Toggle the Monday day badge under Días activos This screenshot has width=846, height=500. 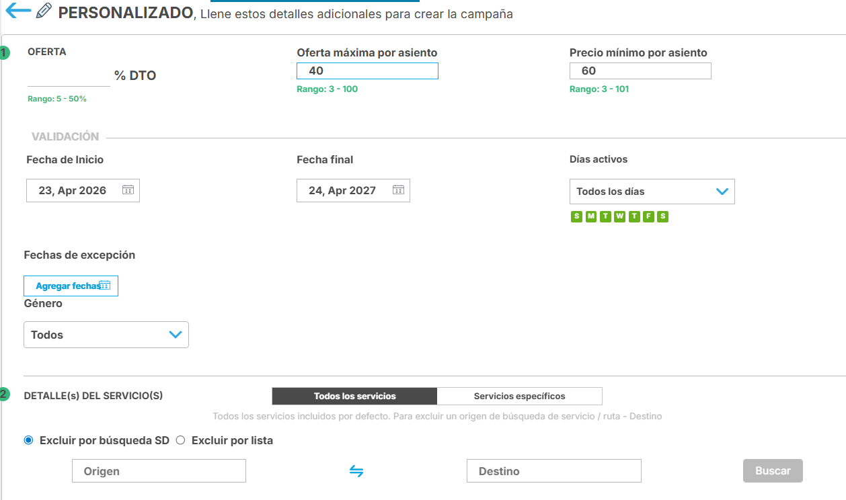click(590, 216)
